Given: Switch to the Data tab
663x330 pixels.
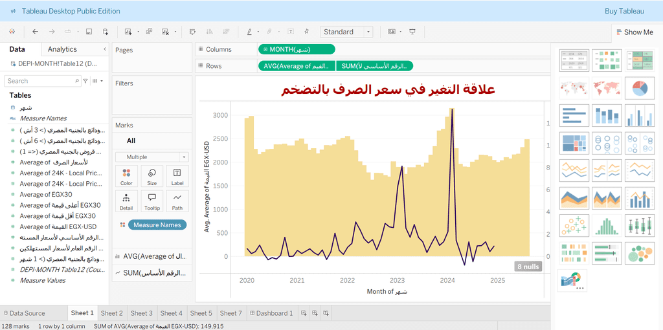Looking at the screenshot, I should pos(17,49).
